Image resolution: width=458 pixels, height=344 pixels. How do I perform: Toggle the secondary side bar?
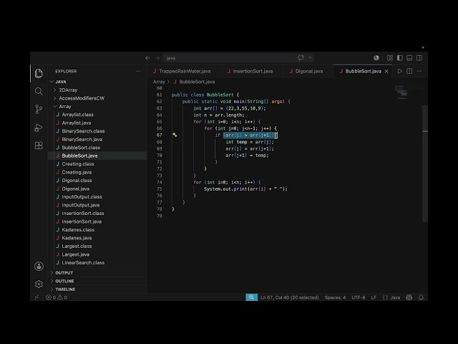419,58
